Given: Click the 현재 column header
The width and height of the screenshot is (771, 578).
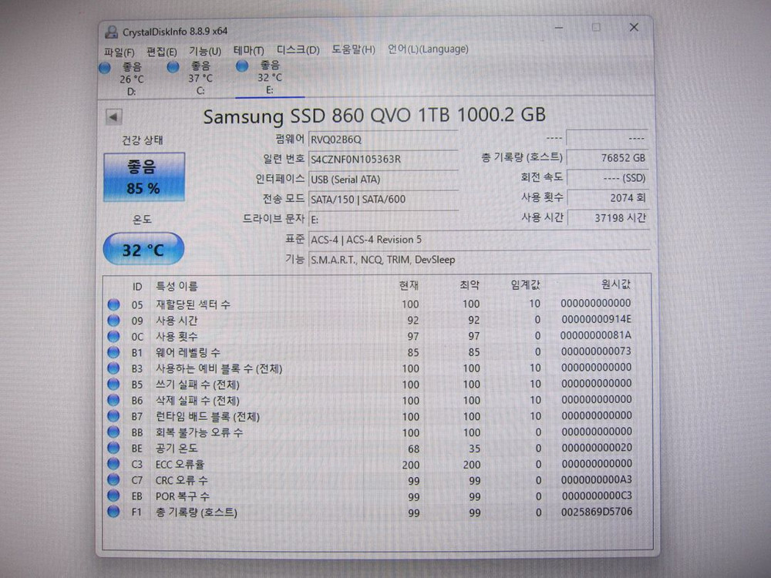Looking at the screenshot, I should (409, 285).
